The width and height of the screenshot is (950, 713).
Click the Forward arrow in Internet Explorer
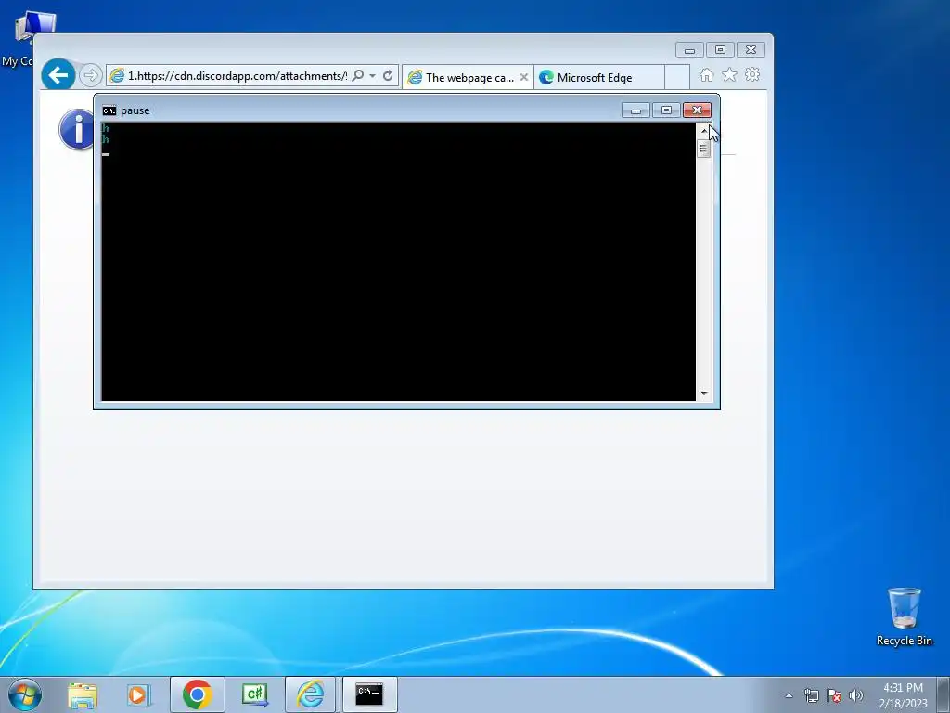[90, 75]
